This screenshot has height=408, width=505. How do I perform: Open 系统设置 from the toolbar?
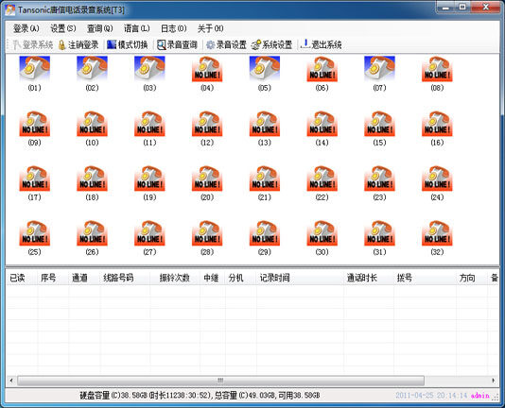[272, 44]
